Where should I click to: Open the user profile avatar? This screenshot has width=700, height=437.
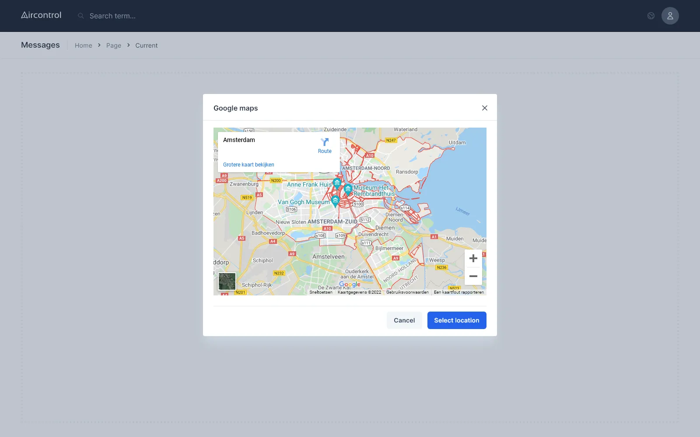click(670, 16)
